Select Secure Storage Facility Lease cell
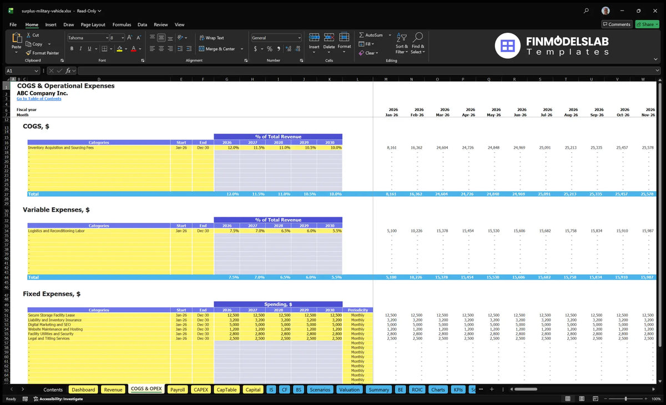The height and width of the screenshot is (405, 666). pyautogui.click(x=99, y=315)
